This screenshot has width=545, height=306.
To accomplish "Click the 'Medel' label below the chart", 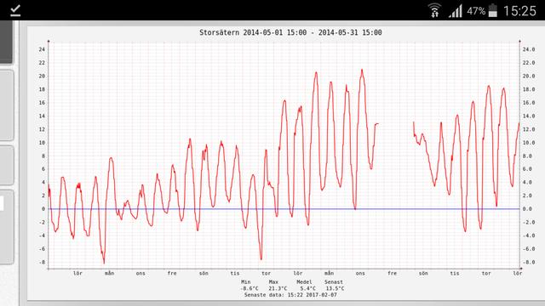I will (304, 282).
